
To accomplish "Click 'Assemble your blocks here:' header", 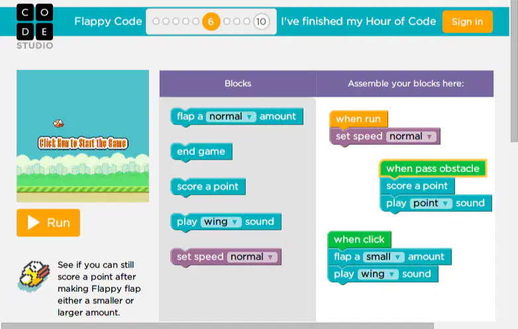I will 405,83.
